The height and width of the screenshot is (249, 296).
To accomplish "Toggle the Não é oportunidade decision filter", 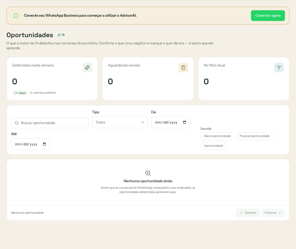I will pyautogui.click(x=217, y=136).
